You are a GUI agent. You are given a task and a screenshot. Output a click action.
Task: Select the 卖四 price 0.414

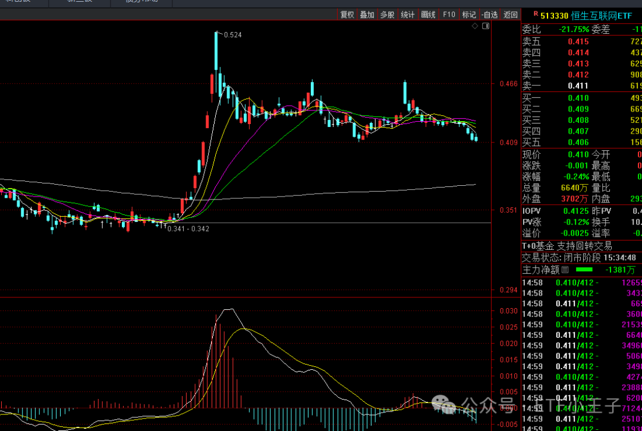click(x=578, y=52)
